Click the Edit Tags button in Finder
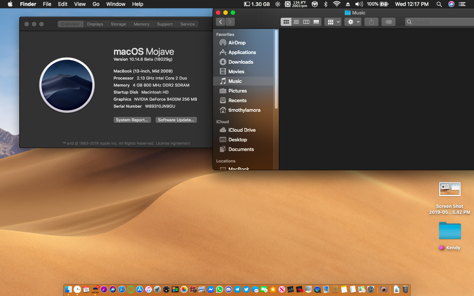The image size is (474, 296). [x=388, y=22]
